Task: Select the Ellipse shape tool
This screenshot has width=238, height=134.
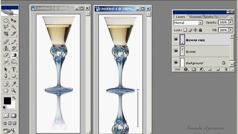Action: 13,76
